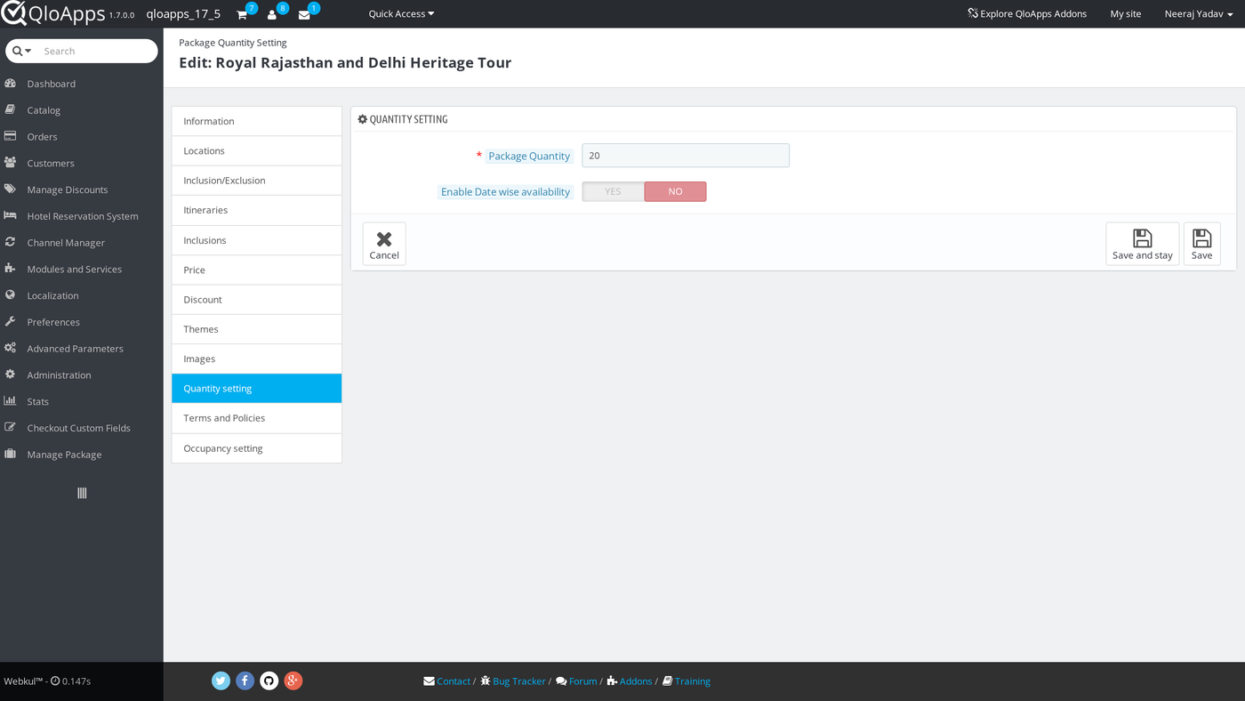Click the Orders card icon in sidebar
1245x701 pixels.
point(11,136)
